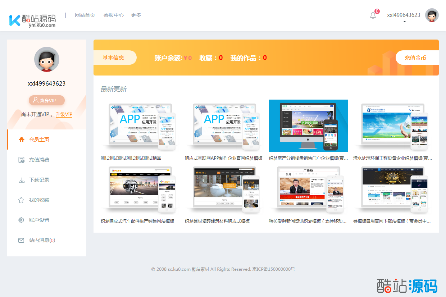Click the 充值消费 icon in sidebar

(22, 160)
